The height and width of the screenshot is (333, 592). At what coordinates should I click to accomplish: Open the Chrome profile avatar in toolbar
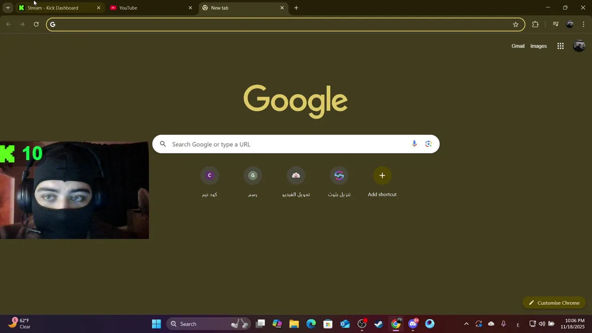tap(570, 25)
